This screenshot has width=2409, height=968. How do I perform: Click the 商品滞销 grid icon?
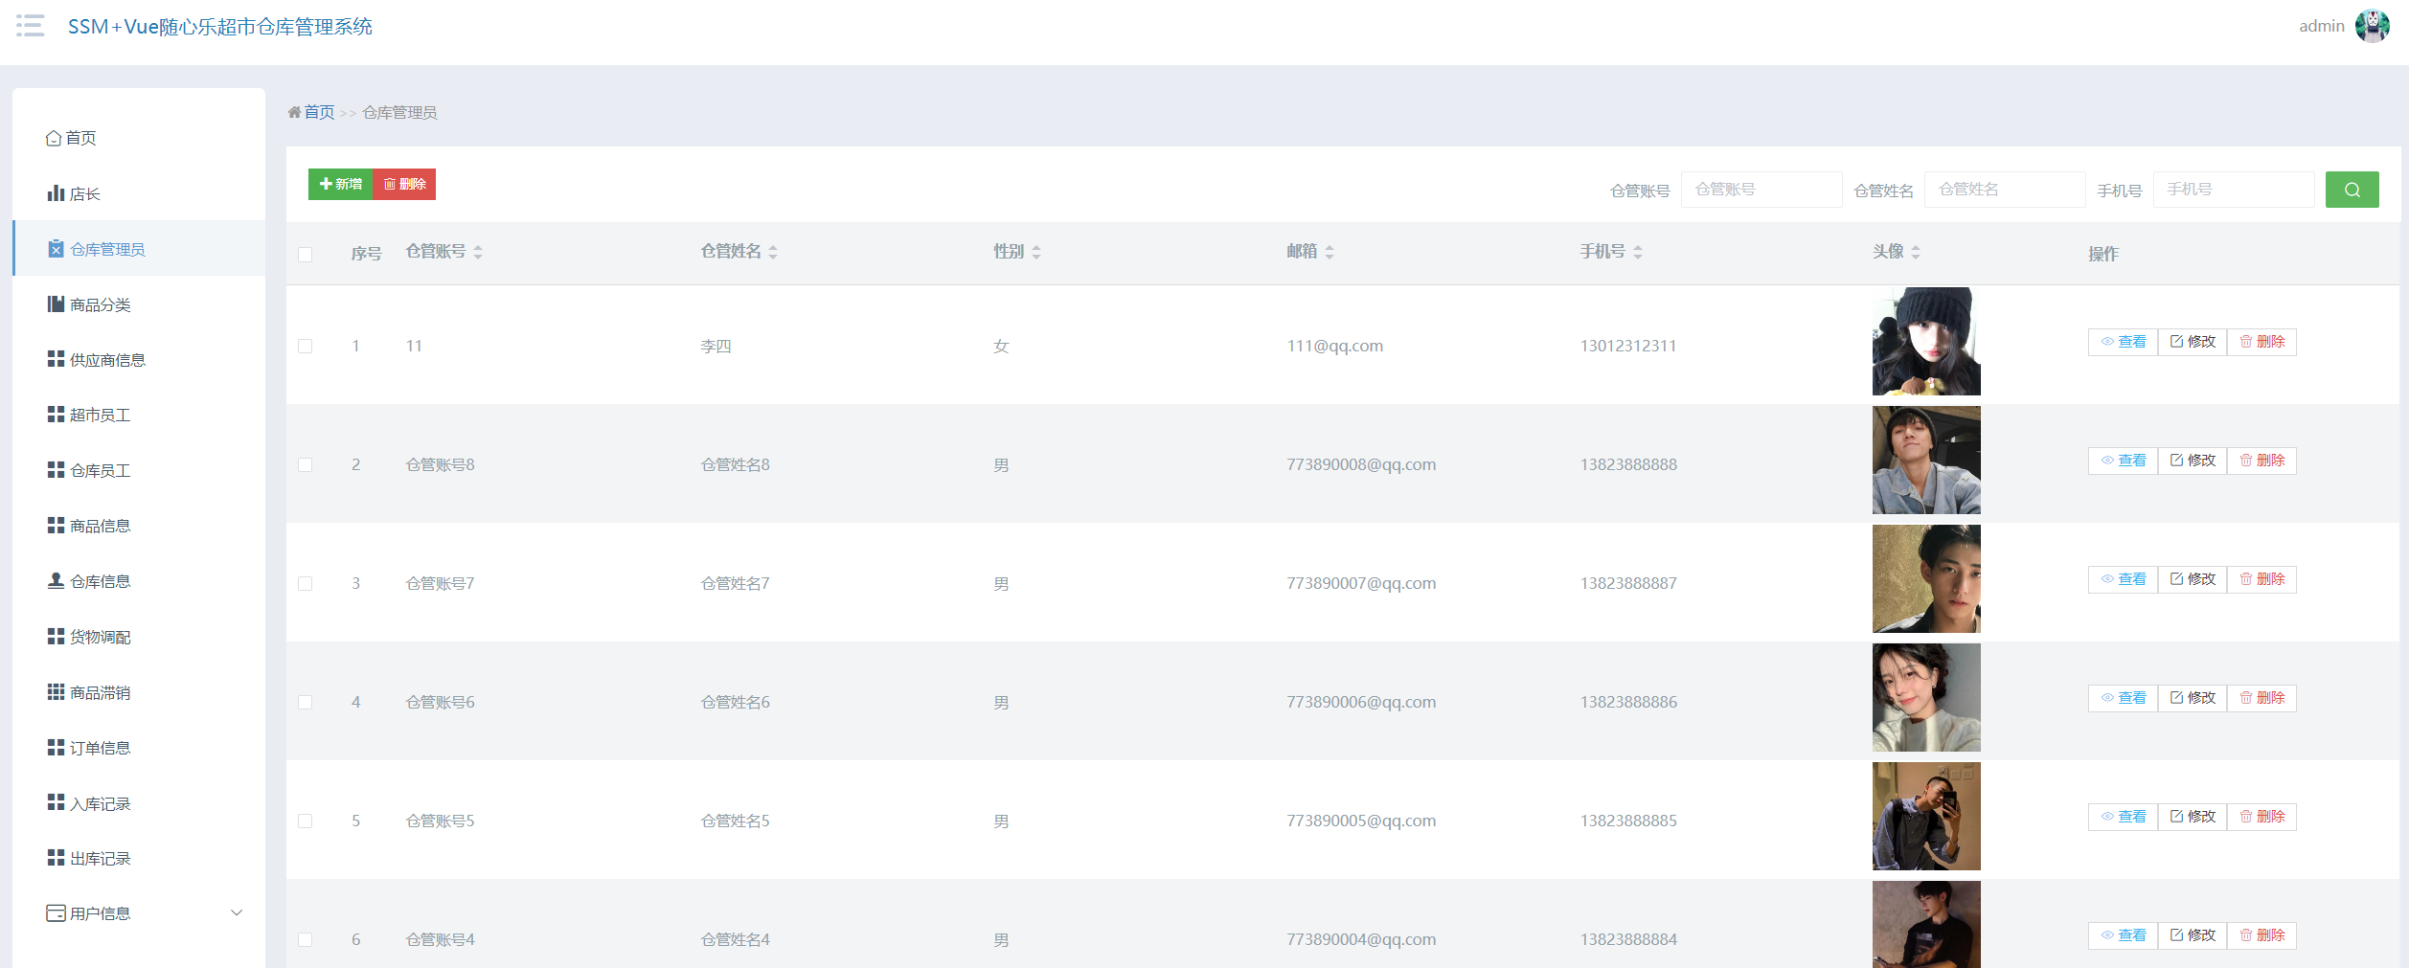(x=56, y=691)
